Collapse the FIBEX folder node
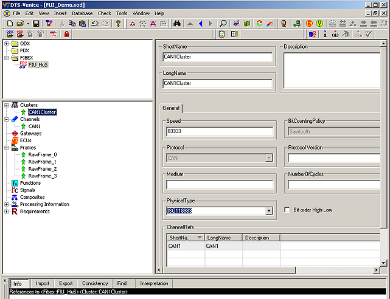The image size is (390, 299). (7, 58)
